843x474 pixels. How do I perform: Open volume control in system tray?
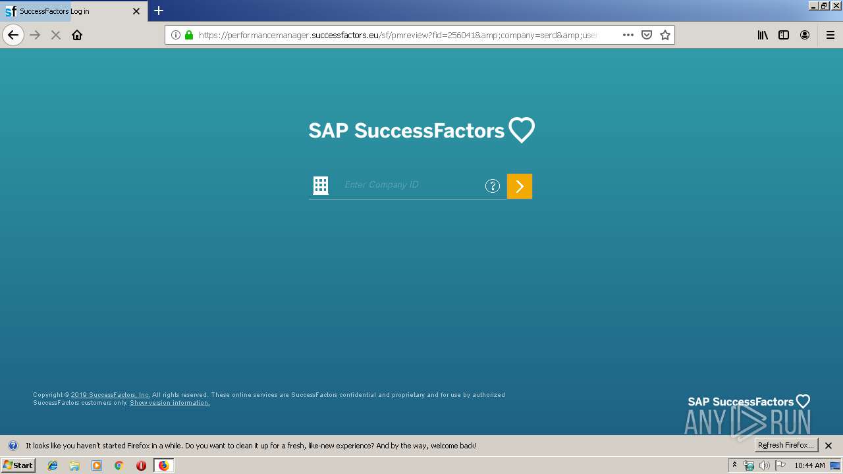[764, 465]
